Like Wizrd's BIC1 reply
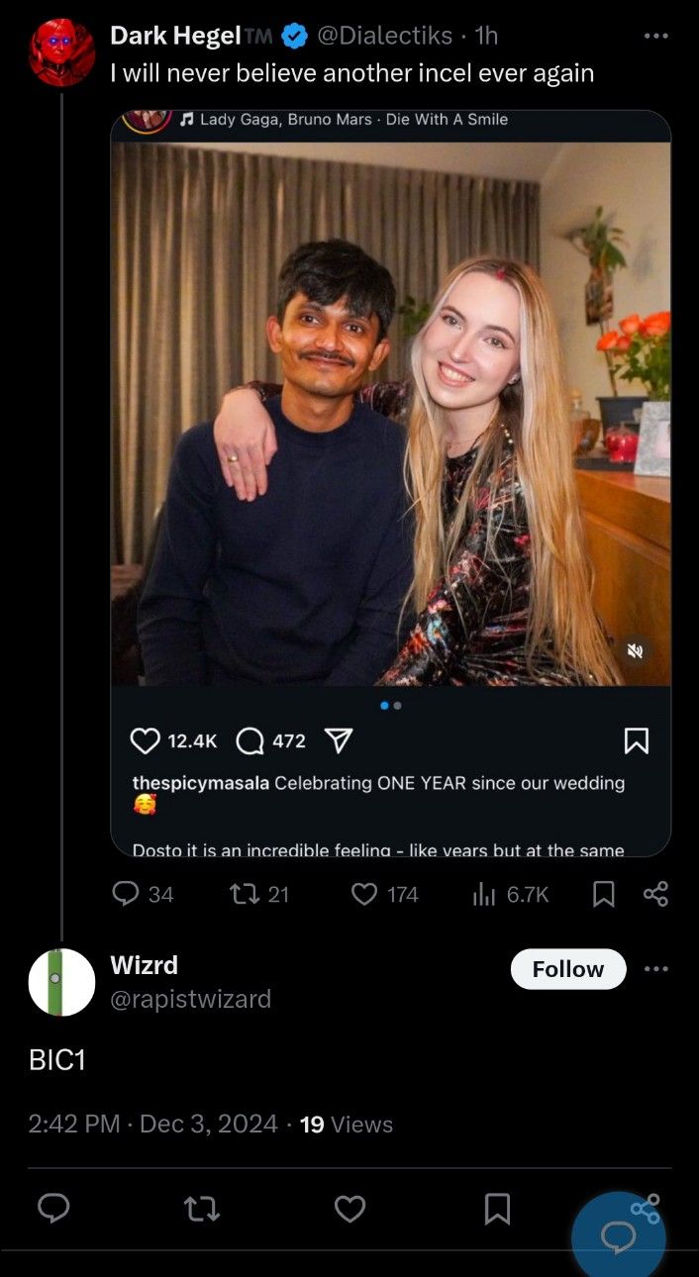The image size is (699, 1277). click(x=349, y=1208)
